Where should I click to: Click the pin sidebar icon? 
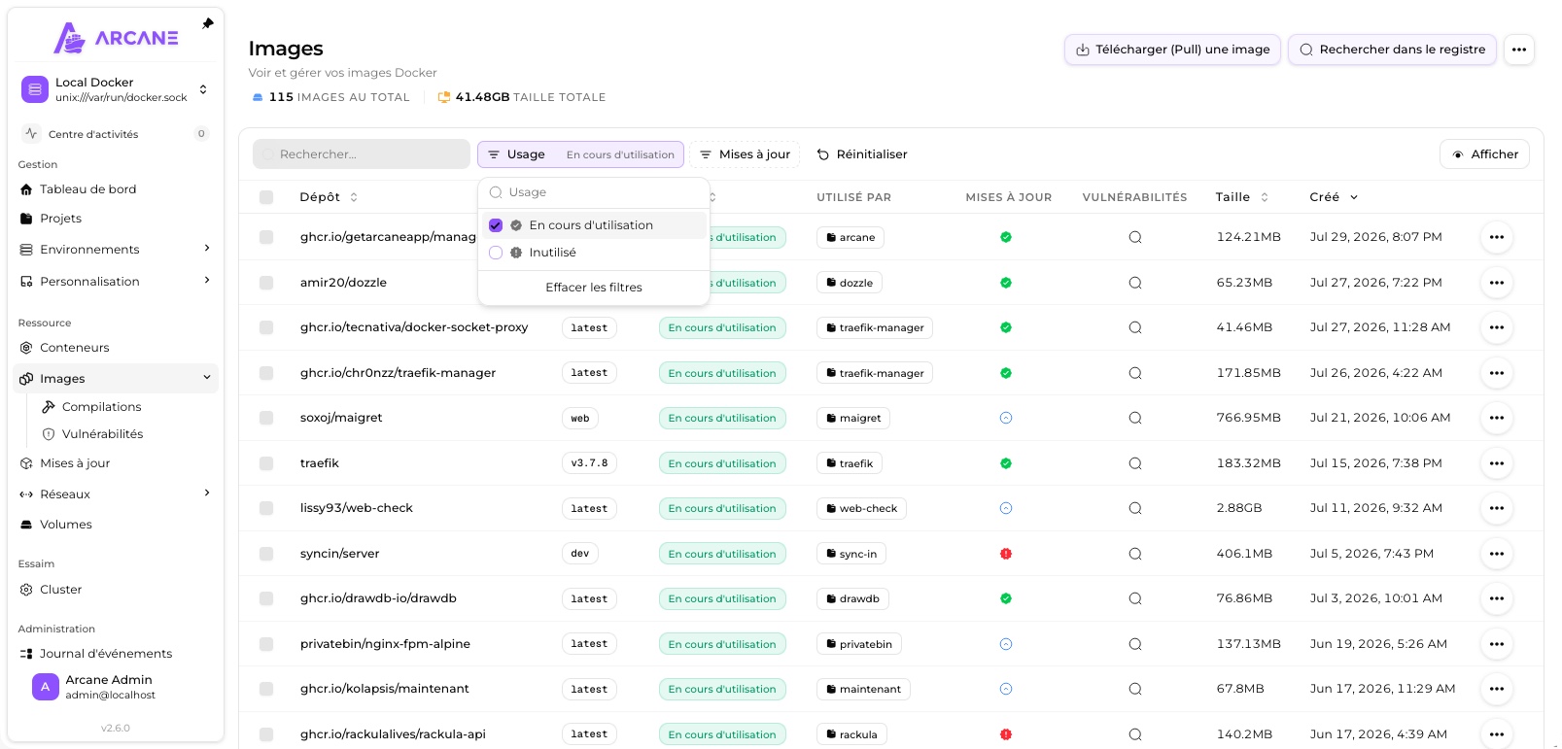tap(207, 23)
